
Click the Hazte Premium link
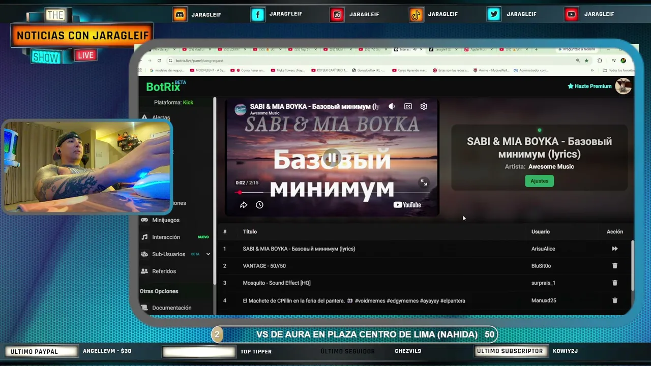click(x=589, y=86)
